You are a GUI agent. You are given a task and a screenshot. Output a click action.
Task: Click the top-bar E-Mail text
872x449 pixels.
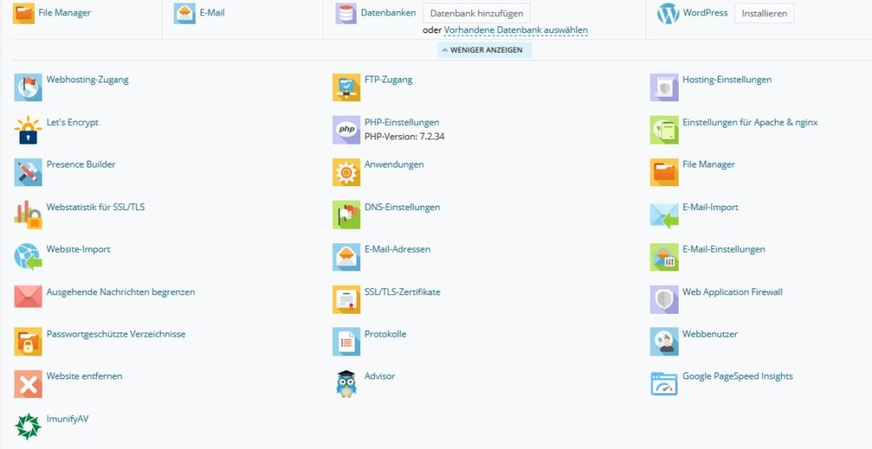212,12
